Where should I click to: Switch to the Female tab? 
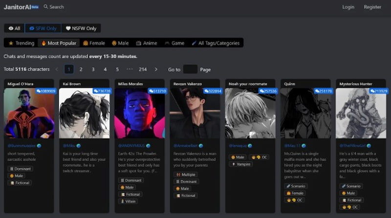coord(94,43)
